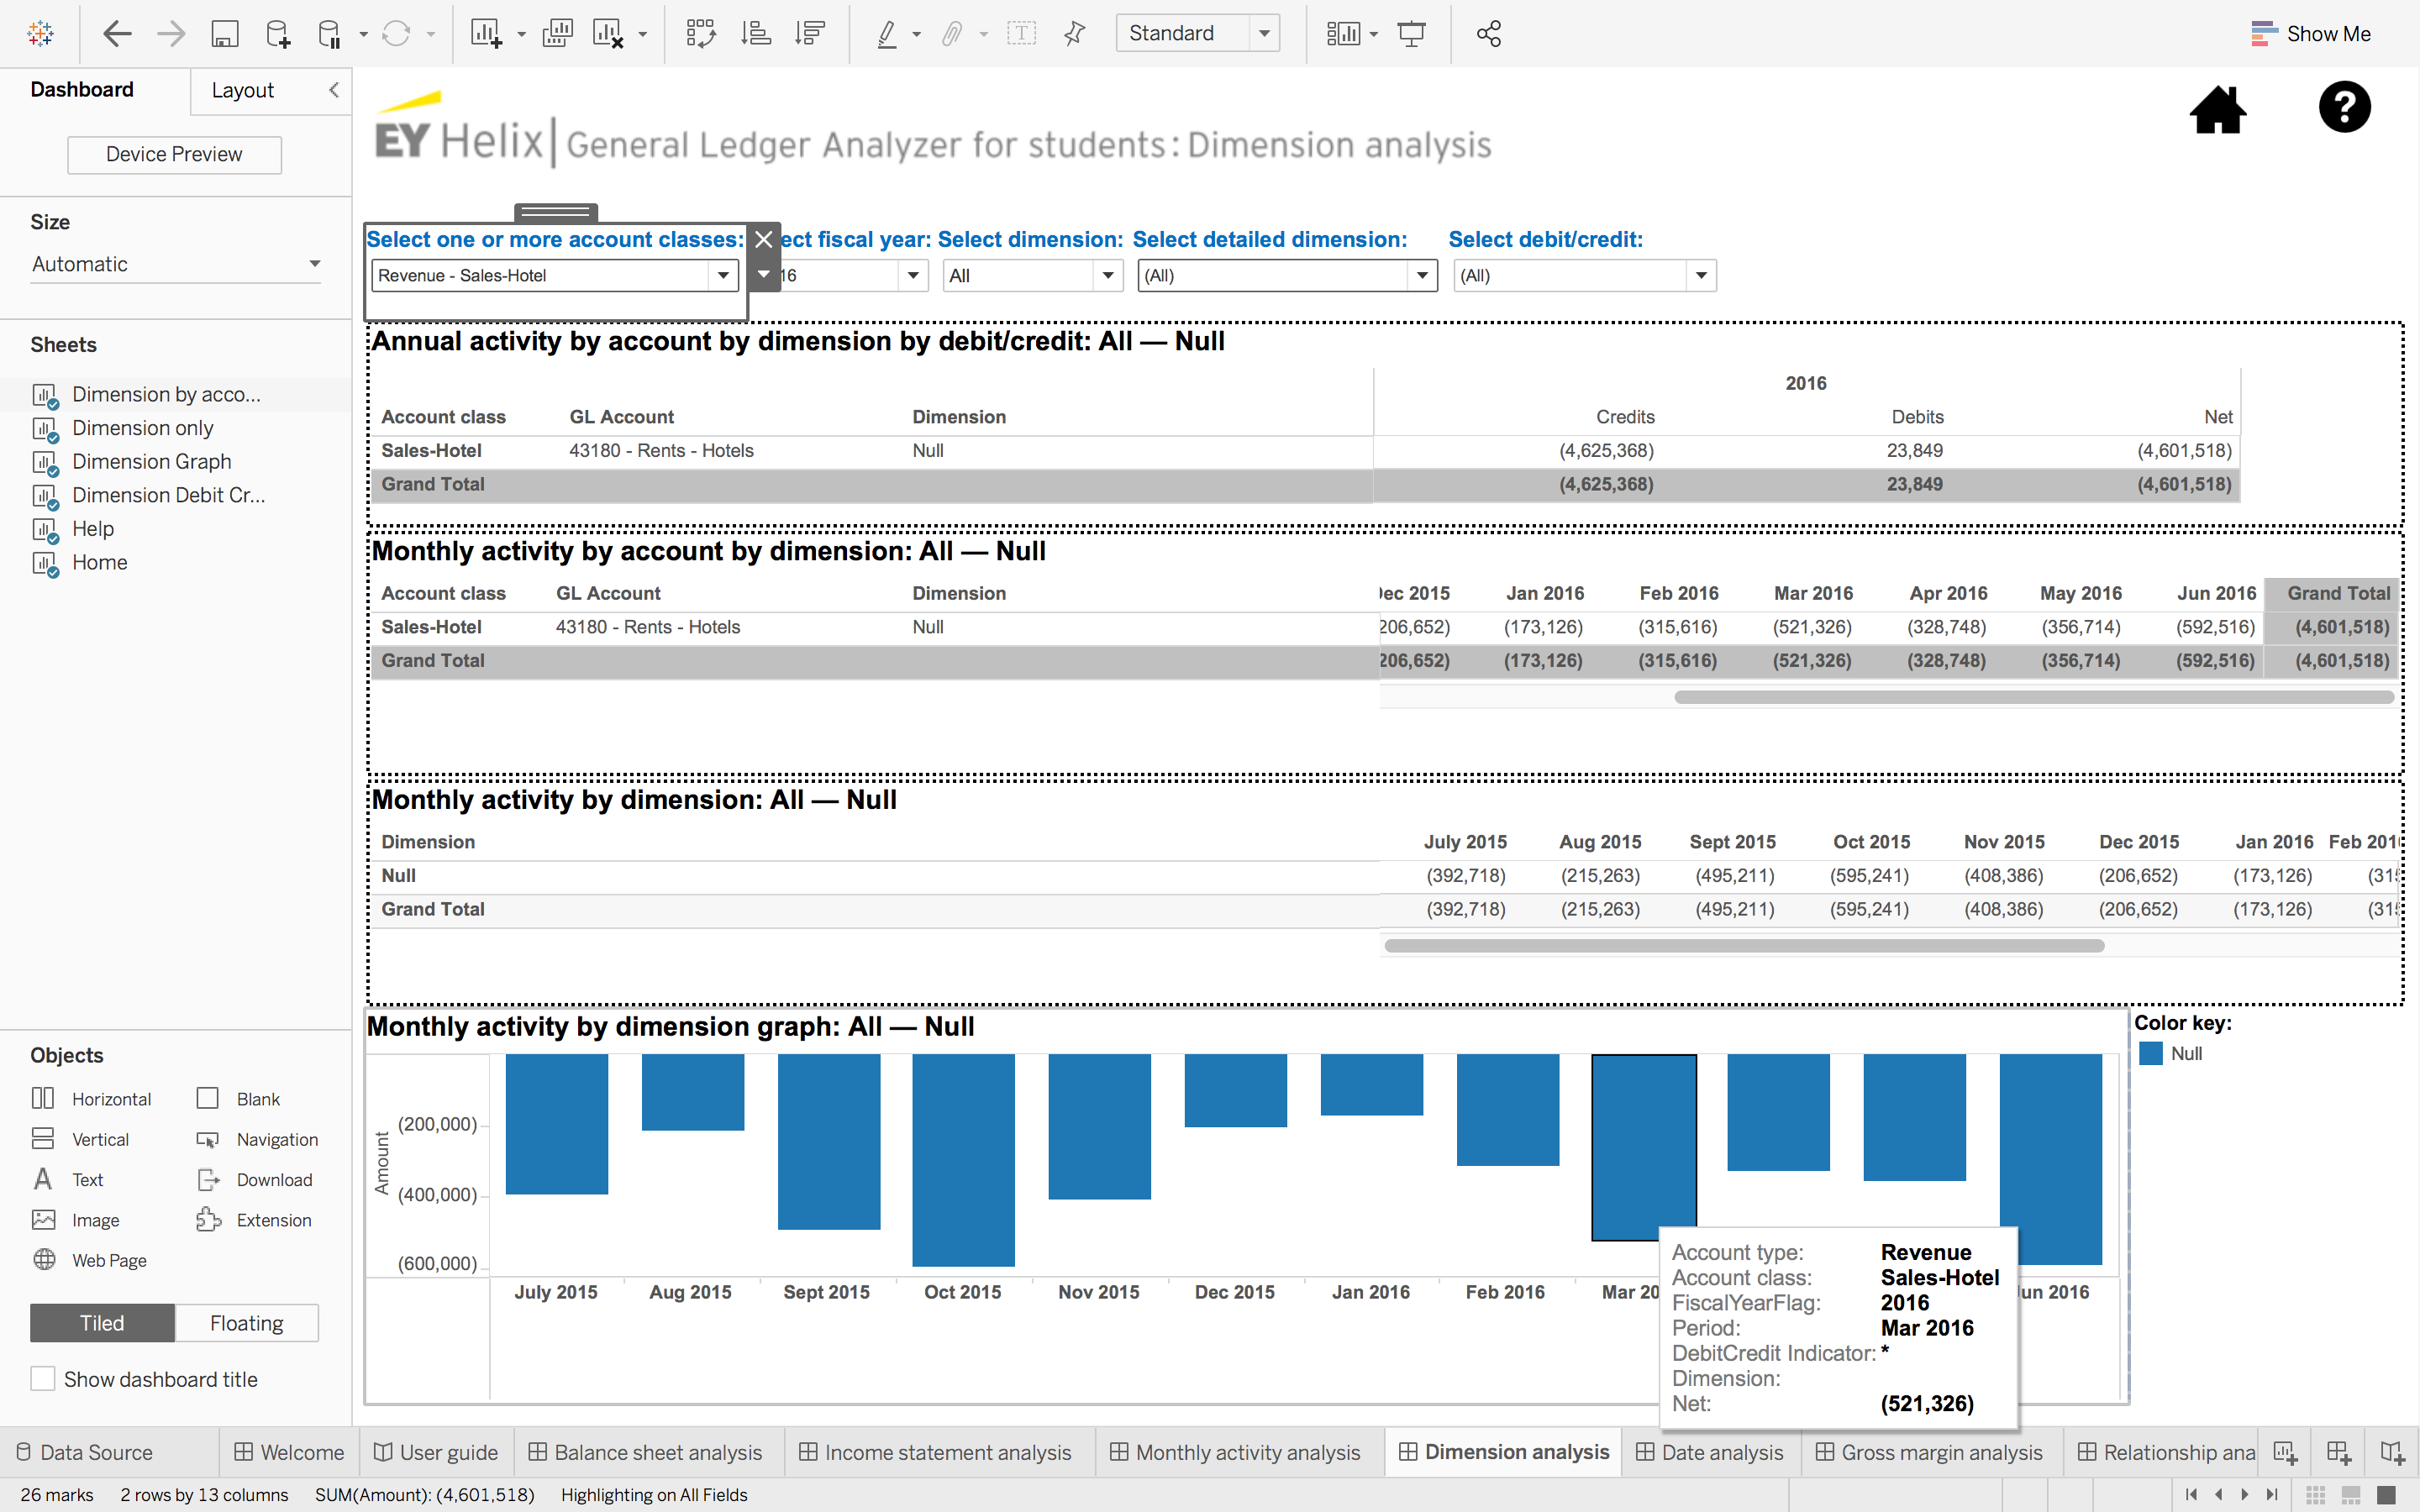Click the Swap rows and columns icon
The height and width of the screenshot is (1512, 2420).
(700, 34)
